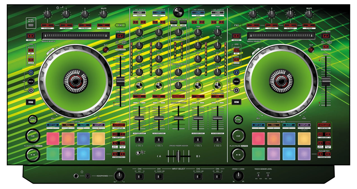Click the right deck NEEDLE SEARCH strip
The height and width of the screenshot is (189, 357).
[281, 36]
